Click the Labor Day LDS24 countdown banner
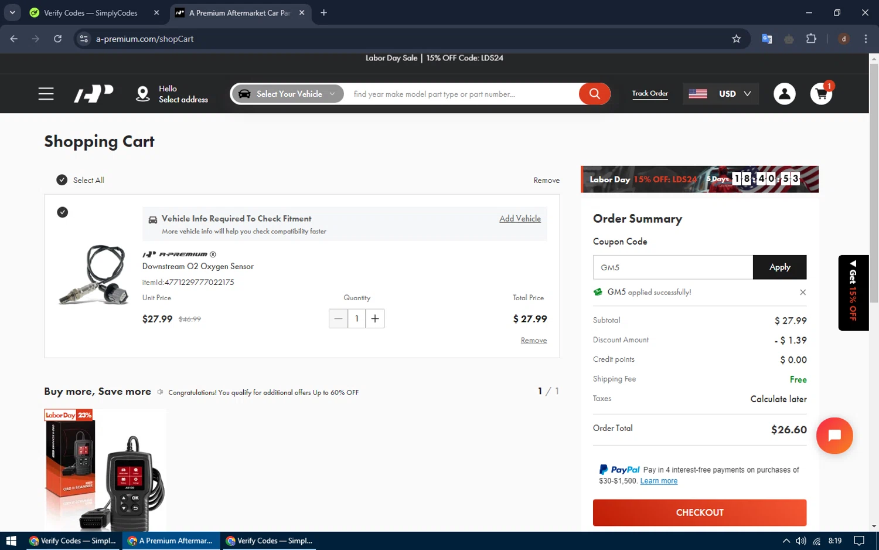Image resolution: width=879 pixels, height=550 pixels. (x=700, y=179)
